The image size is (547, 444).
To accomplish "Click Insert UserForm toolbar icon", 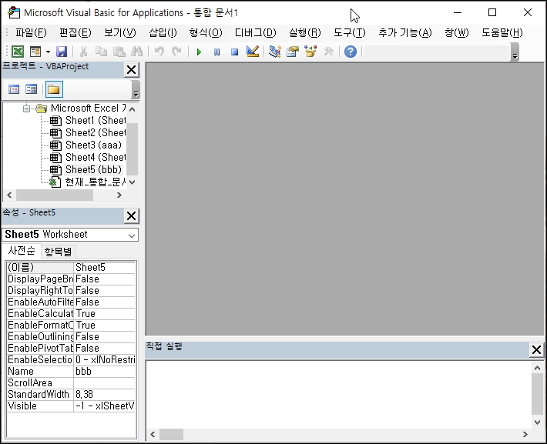I will coord(35,52).
